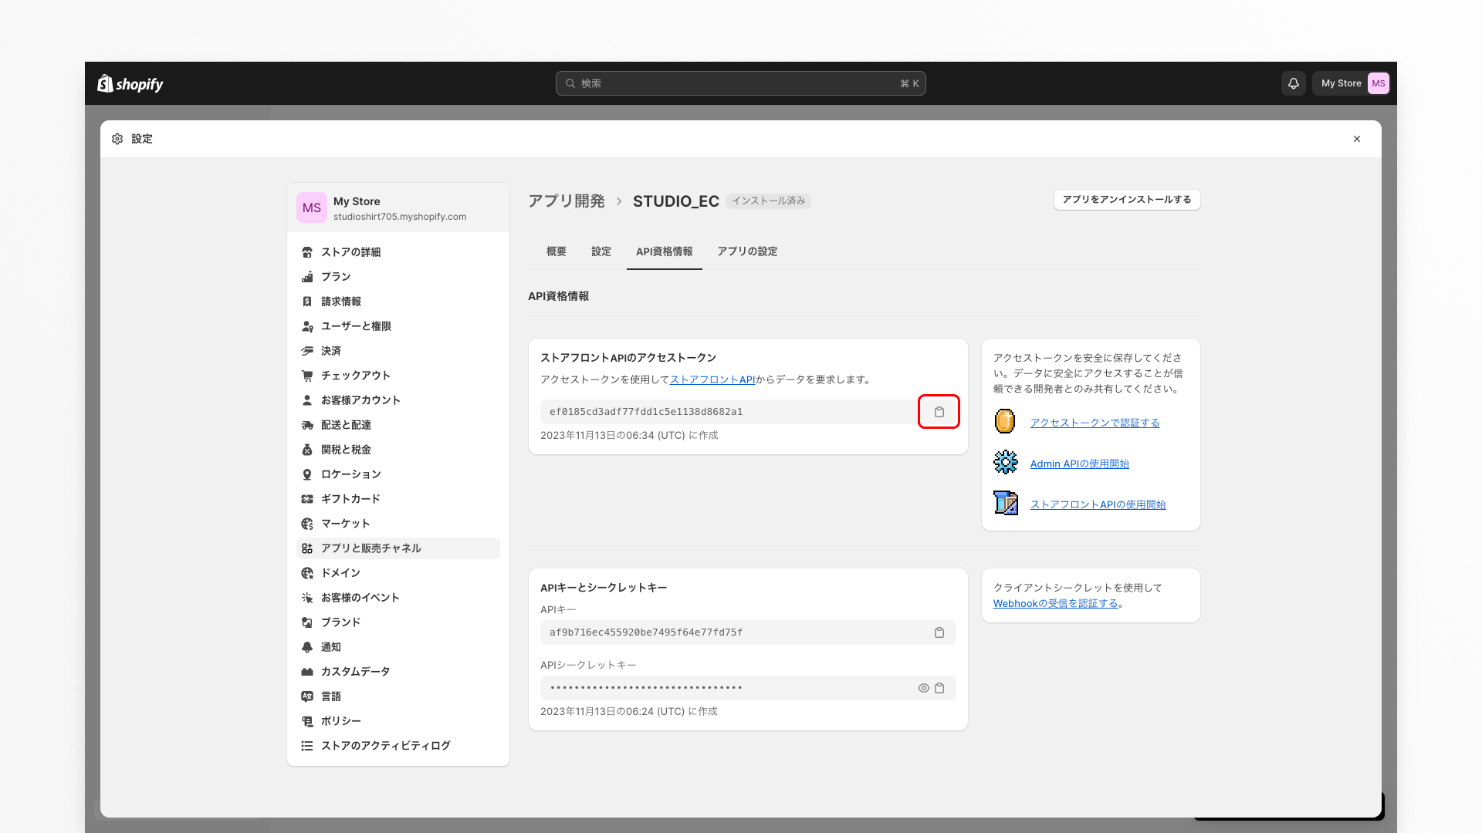The height and width of the screenshot is (833, 1482).
Task: Click the policies icon in sidebar
Action: coord(307,721)
